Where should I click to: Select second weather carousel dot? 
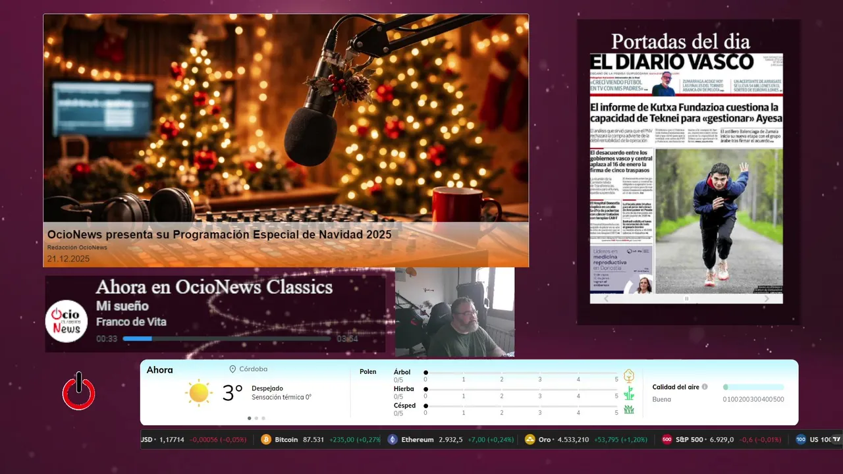(x=256, y=418)
